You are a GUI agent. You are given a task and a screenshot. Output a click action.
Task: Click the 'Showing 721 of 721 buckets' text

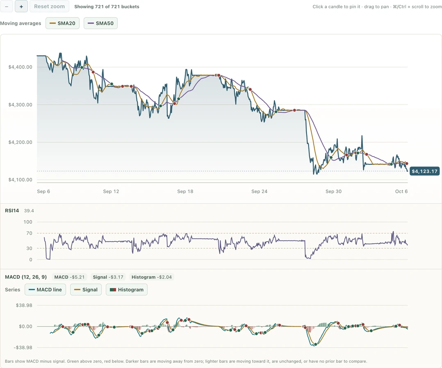pyautogui.click(x=107, y=7)
